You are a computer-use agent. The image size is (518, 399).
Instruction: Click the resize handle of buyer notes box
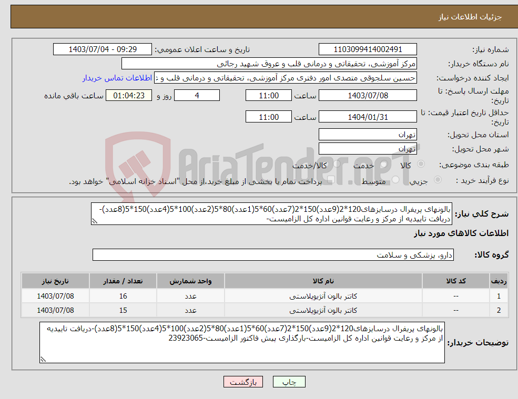tap(43, 360)
